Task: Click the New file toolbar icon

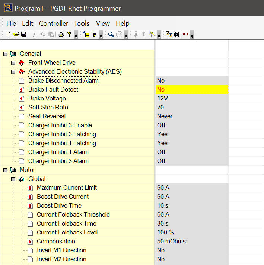Action: 8,35
